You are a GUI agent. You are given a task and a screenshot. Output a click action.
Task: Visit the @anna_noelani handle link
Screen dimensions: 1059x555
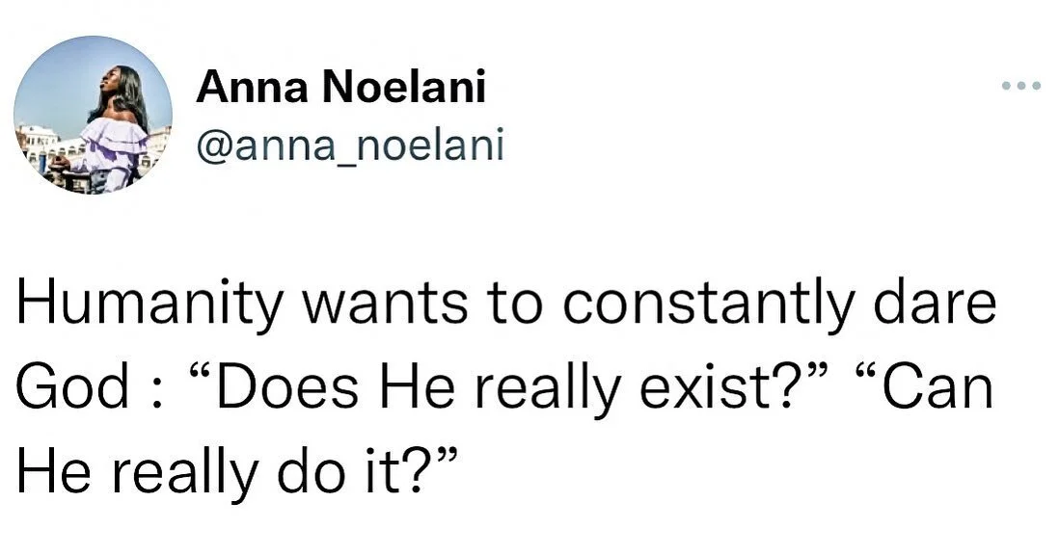tap(349, 145)
